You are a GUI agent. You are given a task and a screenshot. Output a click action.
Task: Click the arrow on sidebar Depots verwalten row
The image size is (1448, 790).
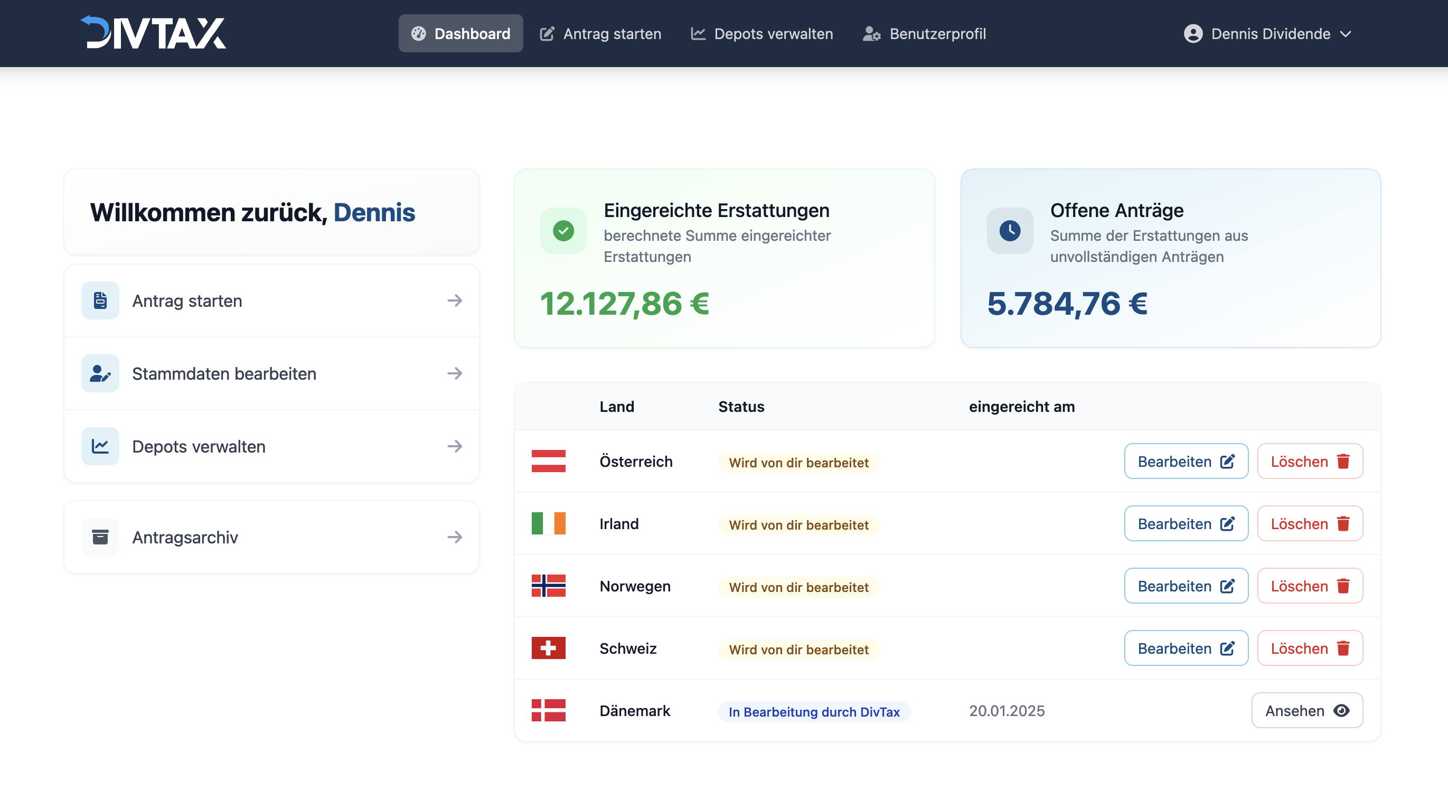pyautogui.click(x=455, y=446)
